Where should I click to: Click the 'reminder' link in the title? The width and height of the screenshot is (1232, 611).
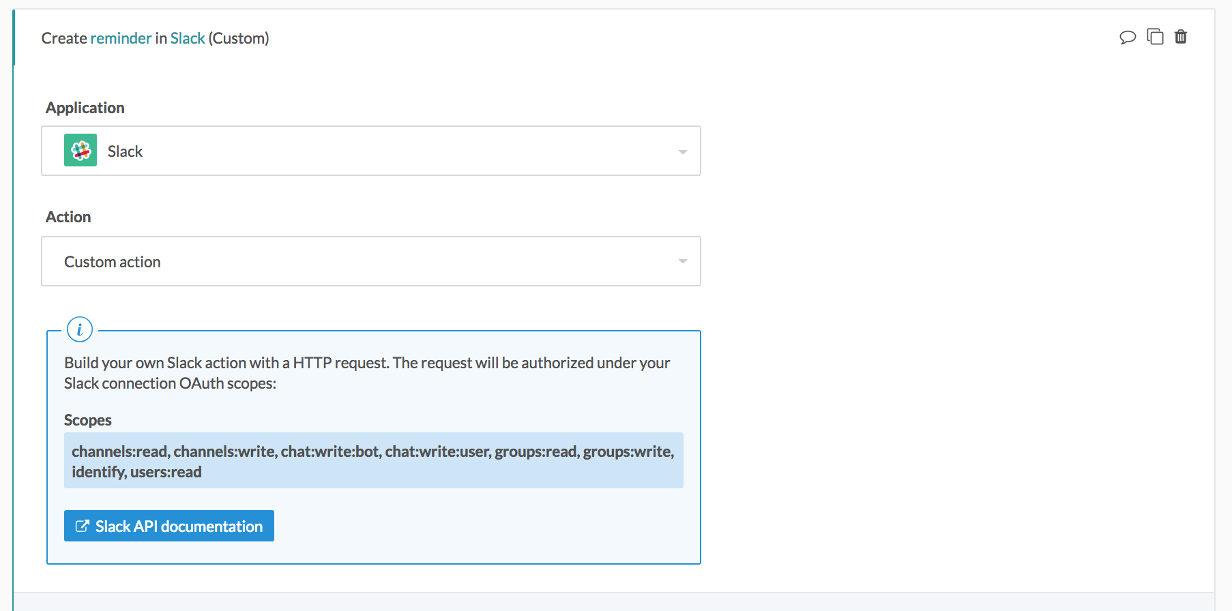(x=121, y=38)
